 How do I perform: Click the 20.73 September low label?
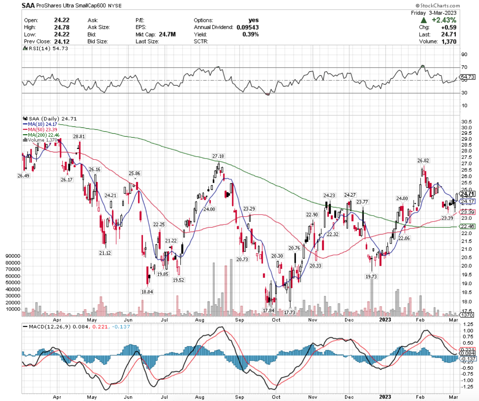point(242,259)
